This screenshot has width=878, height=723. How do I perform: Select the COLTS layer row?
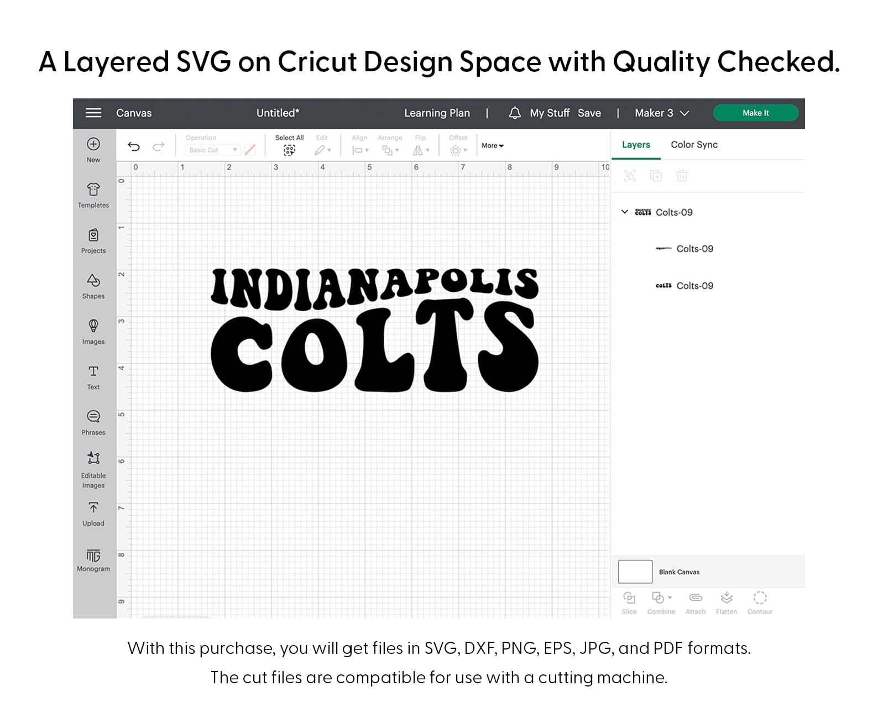(x=708, y=286)
